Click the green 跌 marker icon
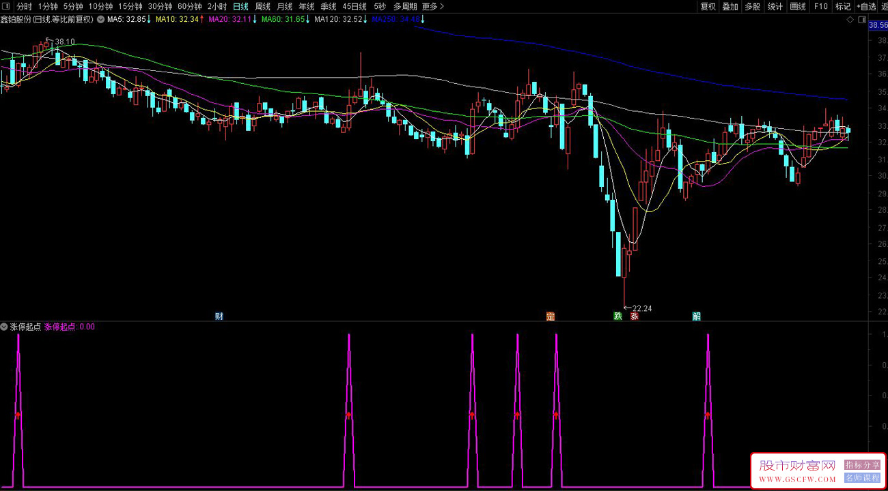 618,316
